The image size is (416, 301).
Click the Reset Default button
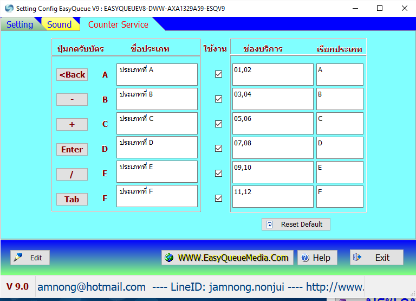[x=296, y=224]
